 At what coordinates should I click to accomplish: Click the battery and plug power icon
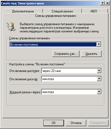[x=11, y=27]
